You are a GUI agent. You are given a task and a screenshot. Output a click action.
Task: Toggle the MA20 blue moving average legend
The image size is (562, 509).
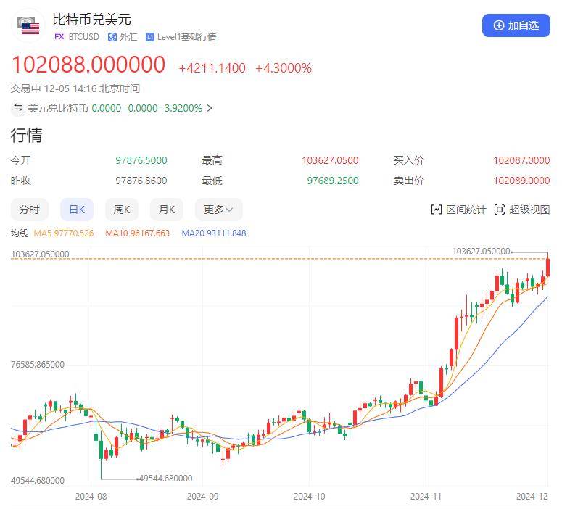[213, 233]
